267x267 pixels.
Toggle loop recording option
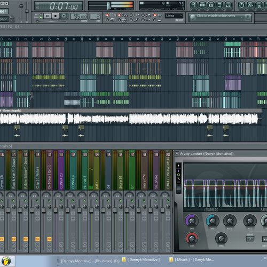[143, 15]
